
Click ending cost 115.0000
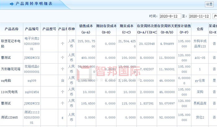pos(129,104)
